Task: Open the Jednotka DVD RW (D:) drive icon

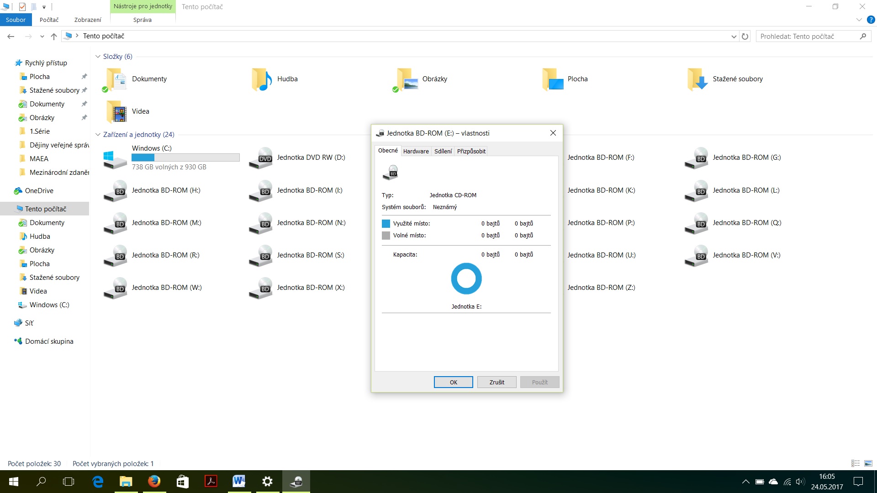Action: pos(260,158)
